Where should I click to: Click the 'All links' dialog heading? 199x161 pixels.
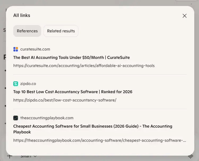[x=22, y=15]
